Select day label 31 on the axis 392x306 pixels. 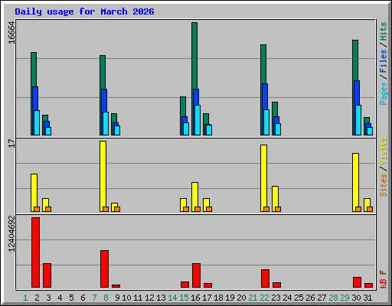coord(367,298)
